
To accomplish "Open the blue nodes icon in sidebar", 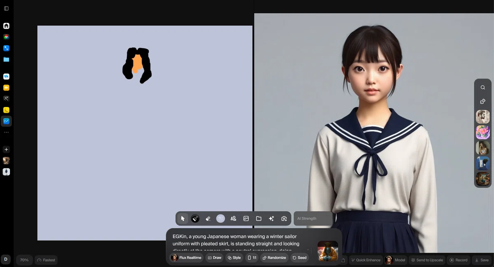I will pyautogui.click(x=6, y=48).
